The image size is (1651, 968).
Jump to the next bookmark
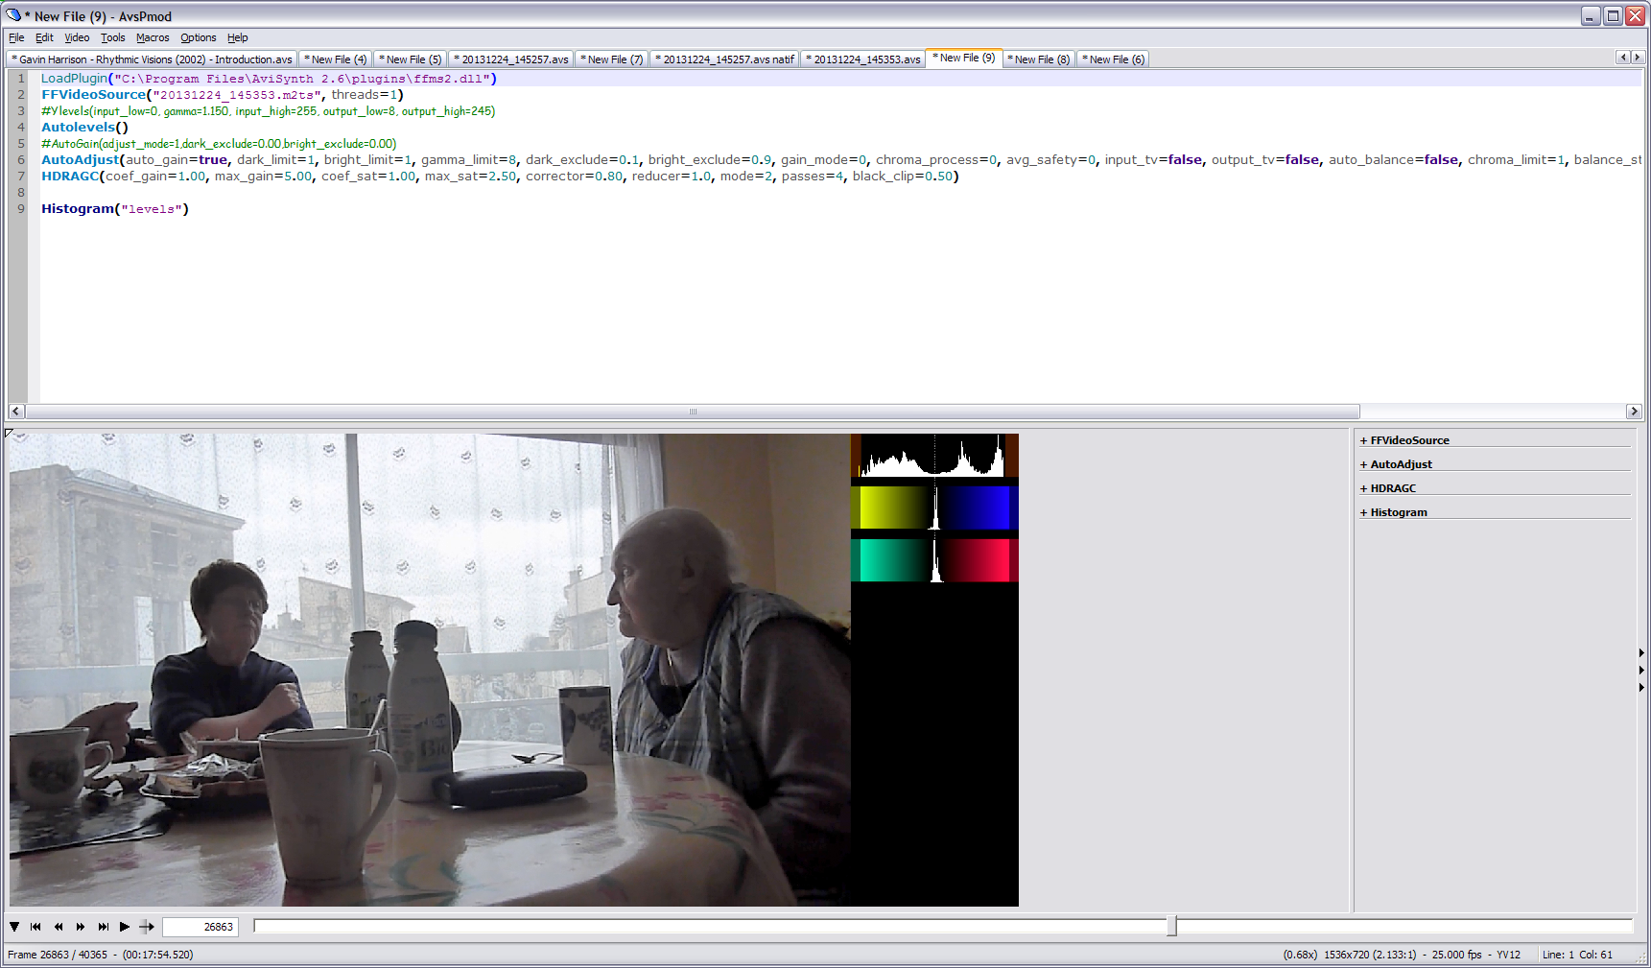pos(103,927)
